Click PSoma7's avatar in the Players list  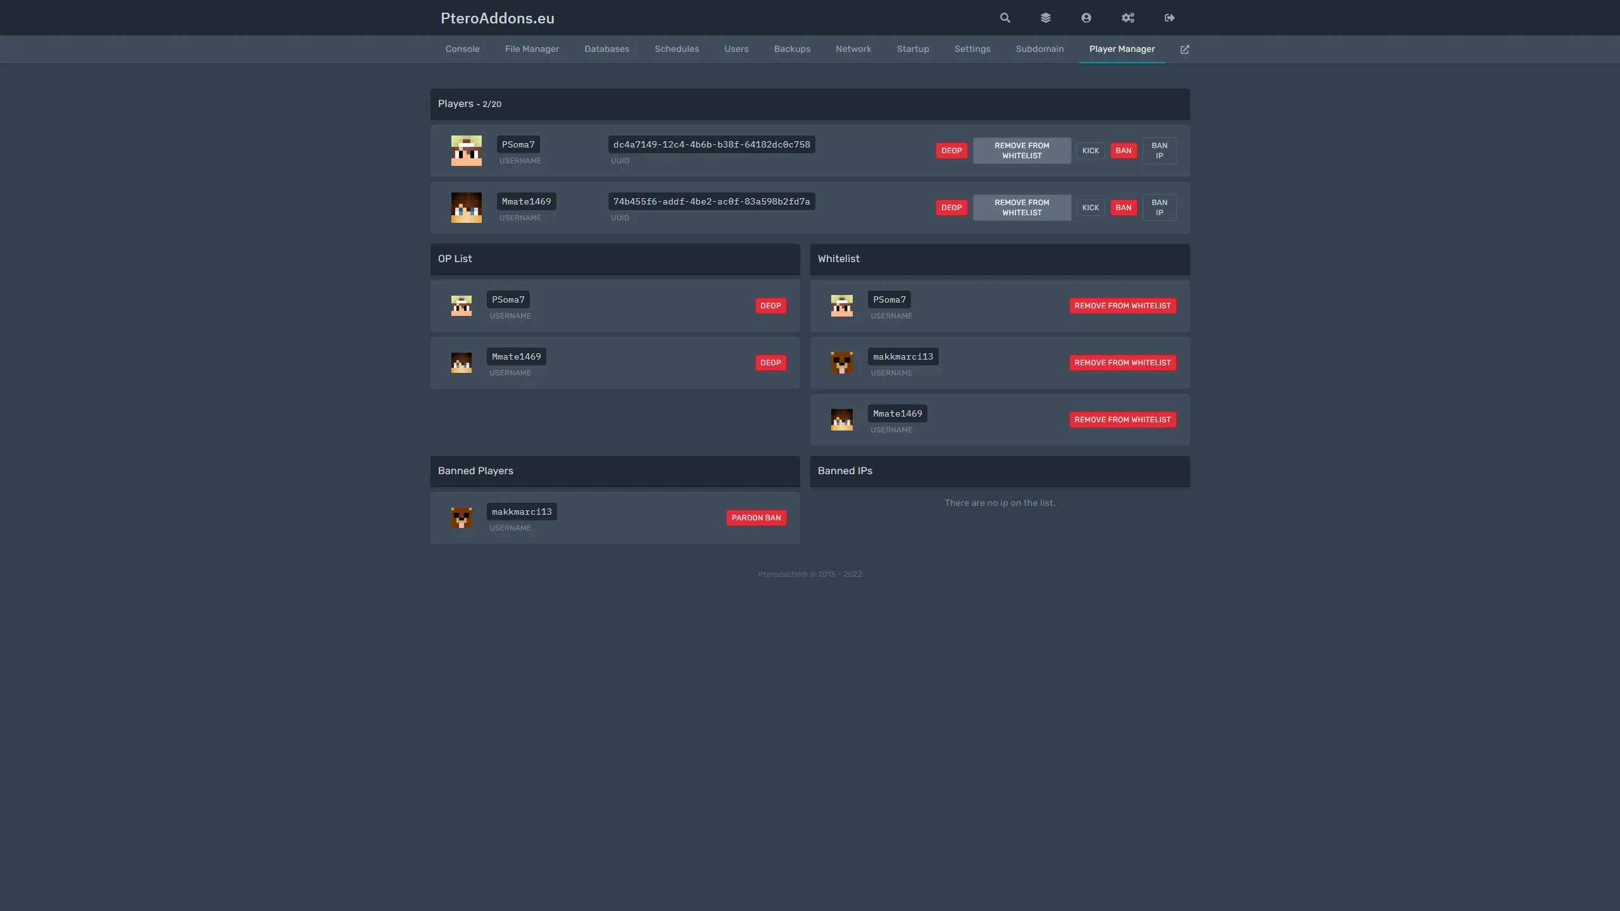click(x=466, y=151)
